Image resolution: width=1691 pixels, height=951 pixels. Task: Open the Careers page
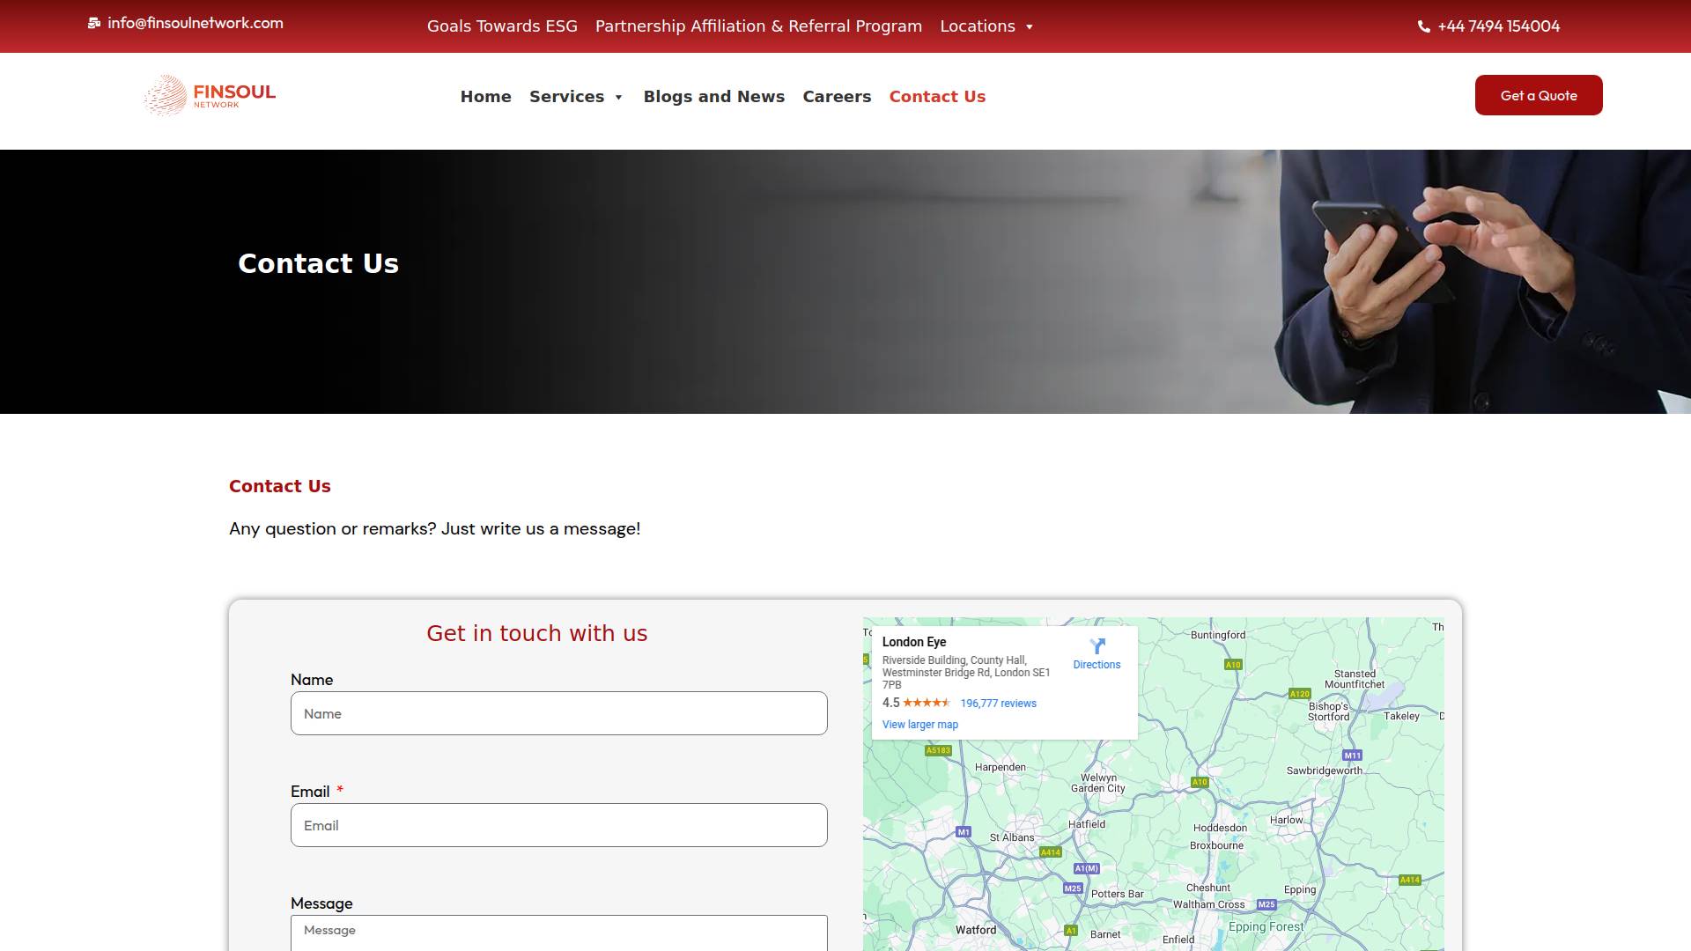pos(836,97)
